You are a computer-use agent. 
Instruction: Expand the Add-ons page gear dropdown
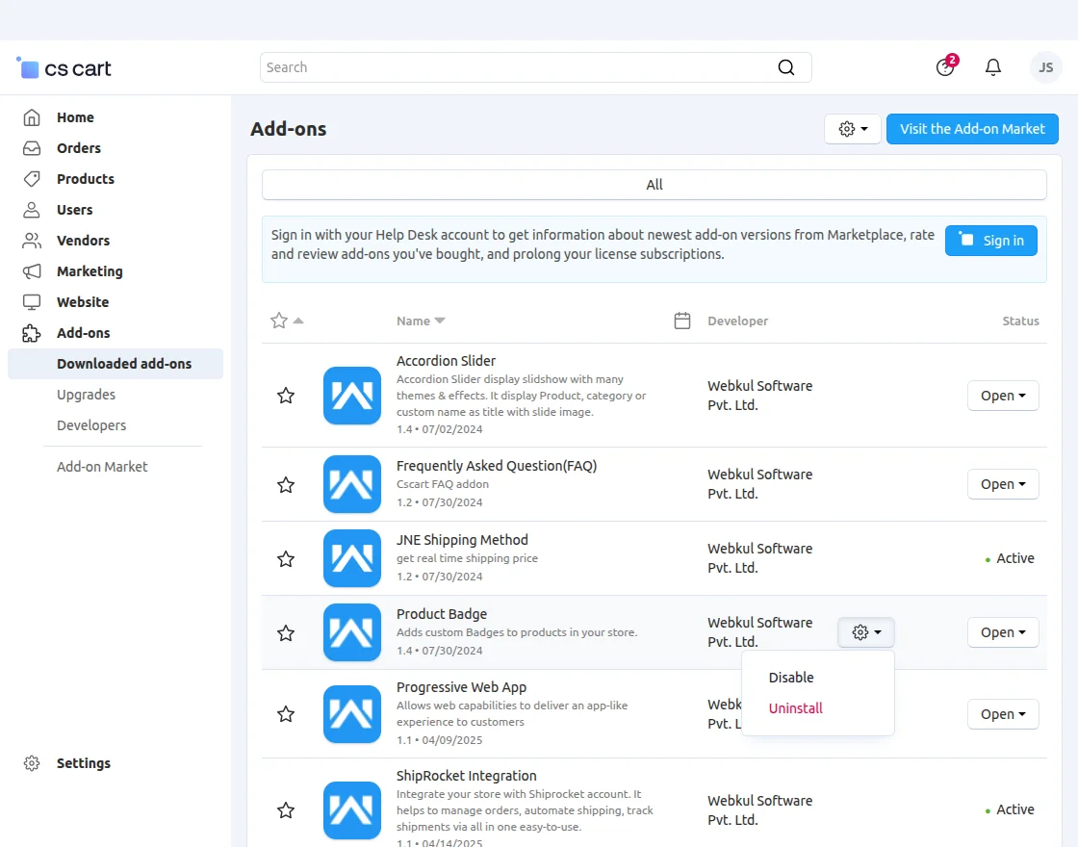point(853,129)
